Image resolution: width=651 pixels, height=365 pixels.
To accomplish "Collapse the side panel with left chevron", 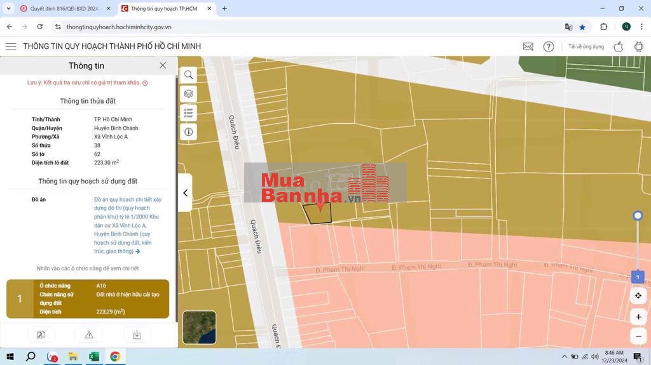I will [x=185, y=193].
